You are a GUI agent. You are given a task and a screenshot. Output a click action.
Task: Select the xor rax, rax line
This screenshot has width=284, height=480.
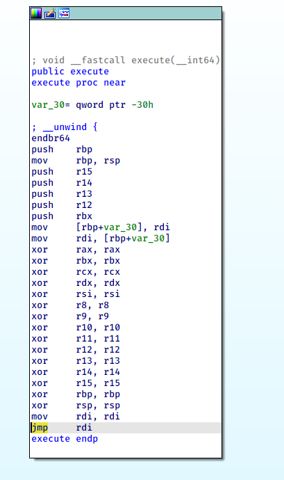(x=76, y=250)
